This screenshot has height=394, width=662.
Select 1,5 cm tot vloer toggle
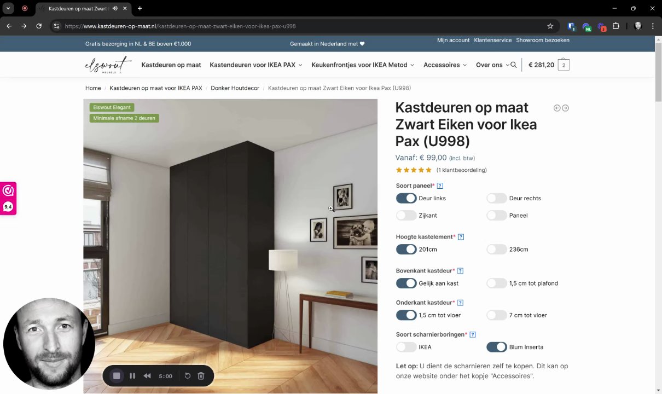click(406, 315)
